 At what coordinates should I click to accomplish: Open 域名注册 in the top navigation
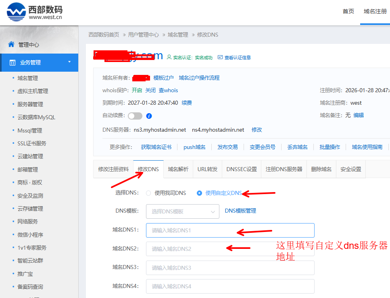pos(375,12)
